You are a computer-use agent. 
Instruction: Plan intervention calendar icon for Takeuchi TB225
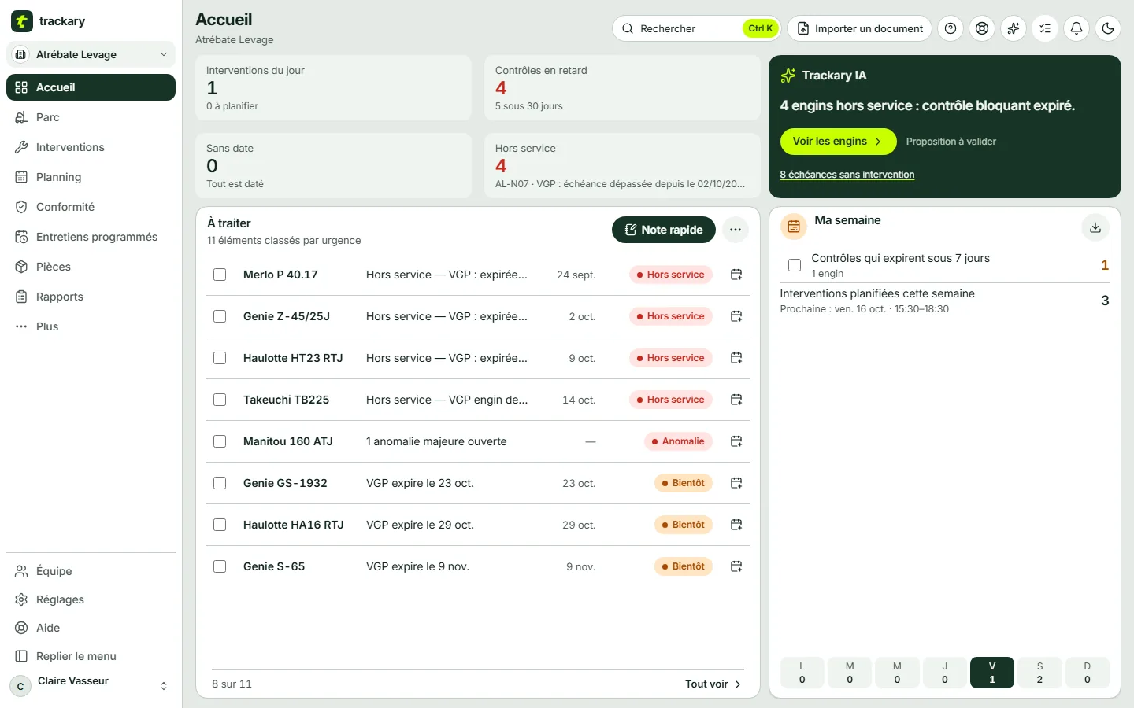[736, 400]
